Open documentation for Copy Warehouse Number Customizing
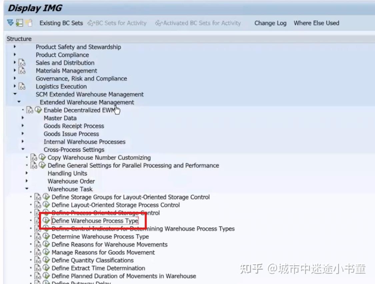The height and width of the screenshot is (284, 375). 34,157
